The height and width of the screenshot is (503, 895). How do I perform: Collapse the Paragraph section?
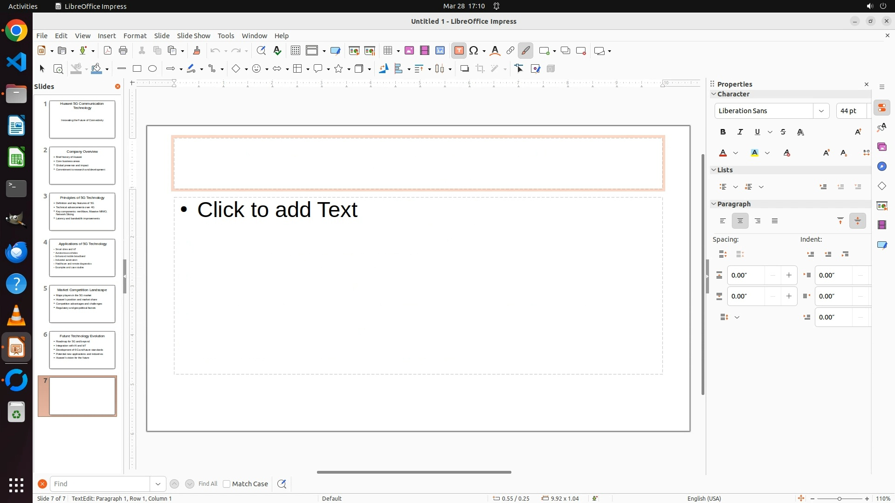(714, 204)
